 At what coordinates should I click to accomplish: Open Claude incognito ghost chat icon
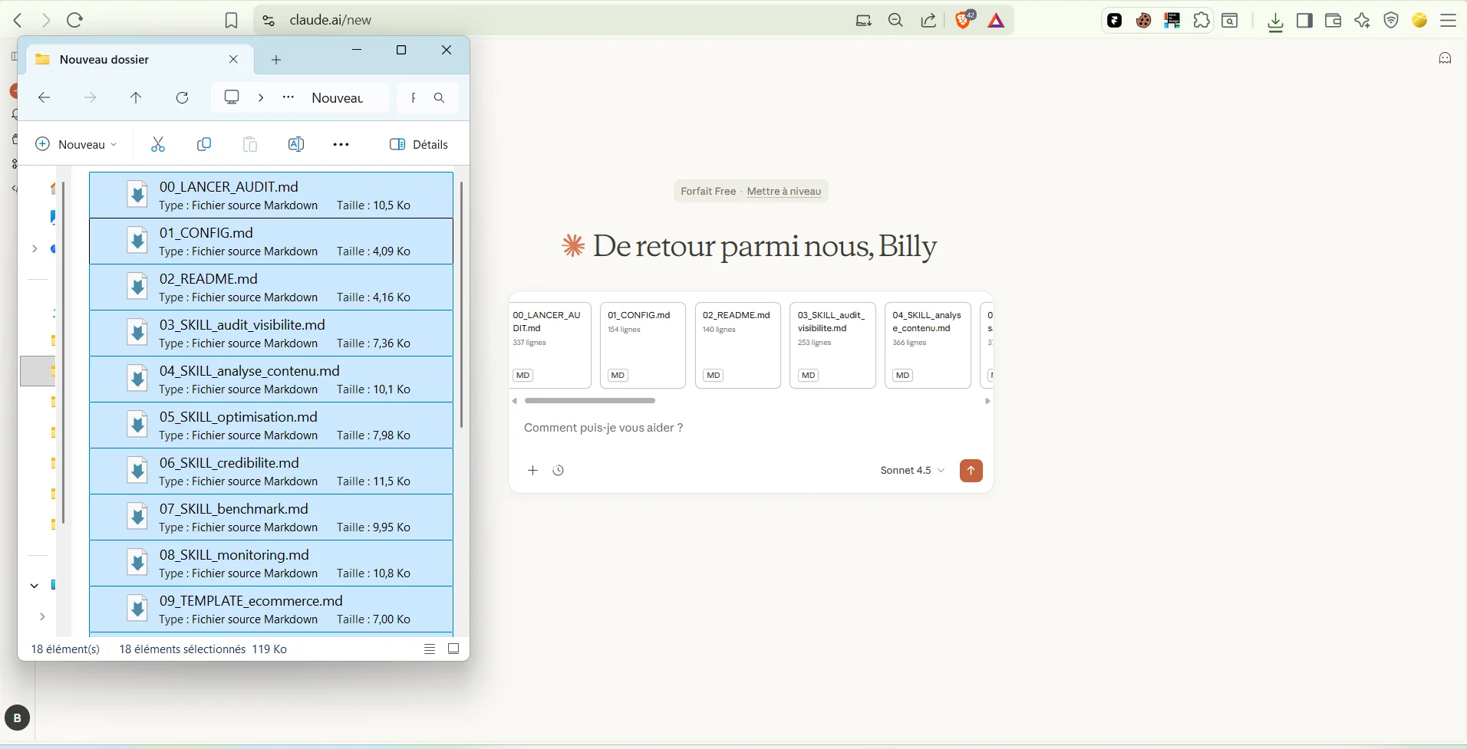pos(1446,58)
